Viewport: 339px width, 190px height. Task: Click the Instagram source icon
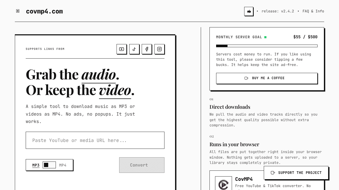159,49
